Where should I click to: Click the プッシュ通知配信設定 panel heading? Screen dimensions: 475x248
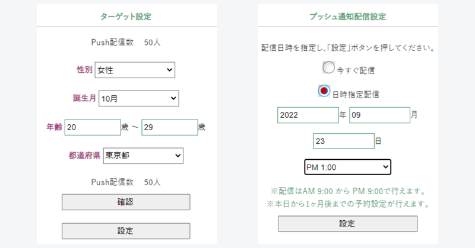[x=347, y=17]
